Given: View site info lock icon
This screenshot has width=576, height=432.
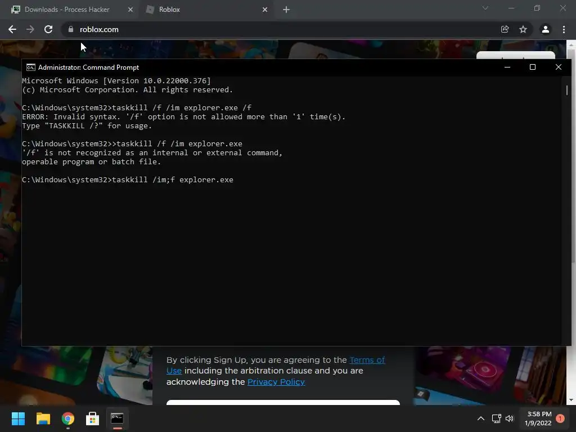Looking at the screenshot, I should tap(71, 29).
